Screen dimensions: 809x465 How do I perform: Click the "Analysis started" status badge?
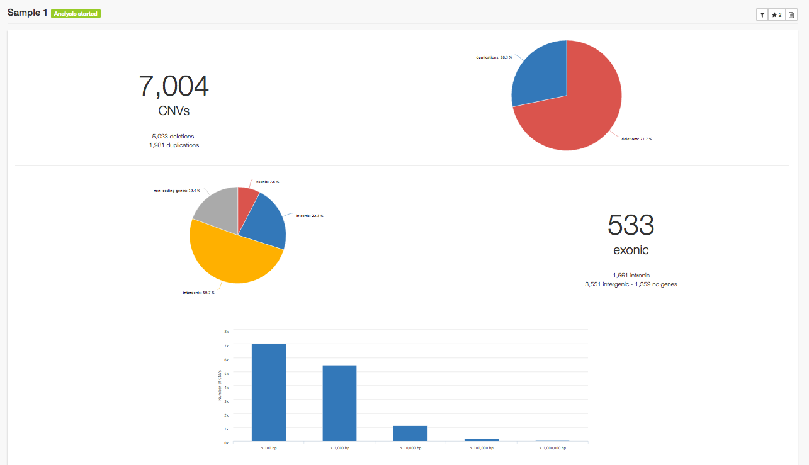pyautogui.click(x=76, y=13)
